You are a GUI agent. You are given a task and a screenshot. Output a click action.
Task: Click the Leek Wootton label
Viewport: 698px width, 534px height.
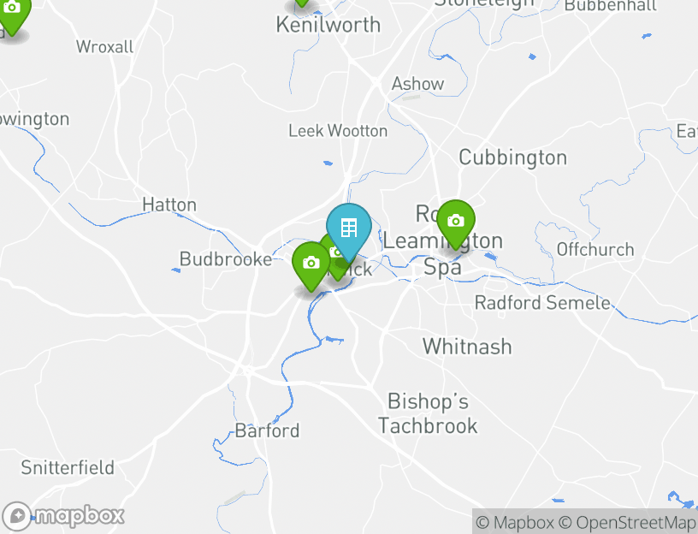point(338,131)
